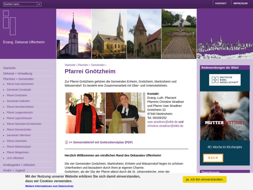The image size is (253, 190).
Task: Click the Deutsche Bibel Gesellschaft logo
Action: tap(225, 80)
